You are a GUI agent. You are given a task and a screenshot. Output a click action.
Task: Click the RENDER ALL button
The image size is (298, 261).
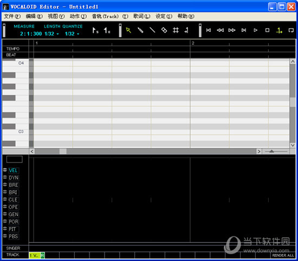[x=283, y=256]
